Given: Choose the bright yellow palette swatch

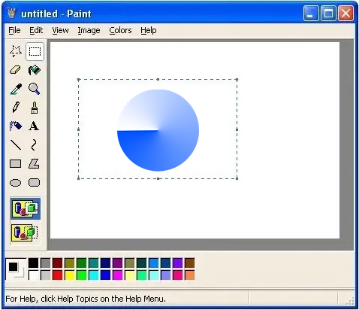Looking at the screenshot, I should click(70, 275).
